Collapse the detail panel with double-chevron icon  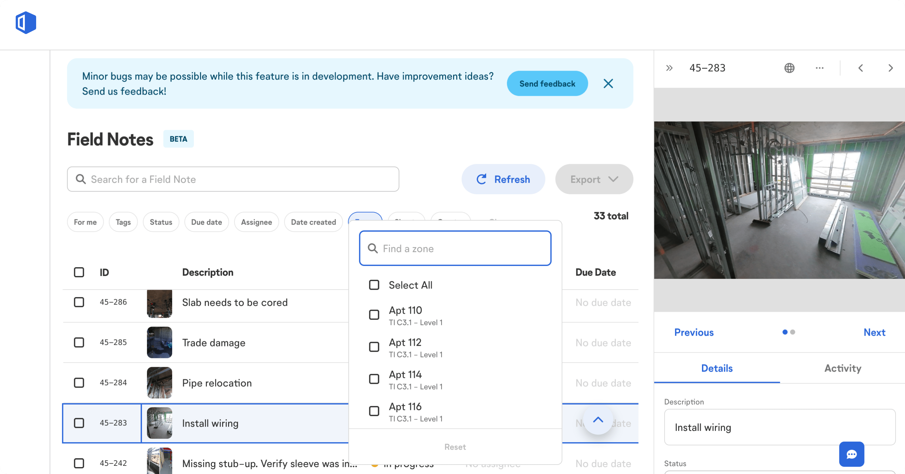point(669,68)
